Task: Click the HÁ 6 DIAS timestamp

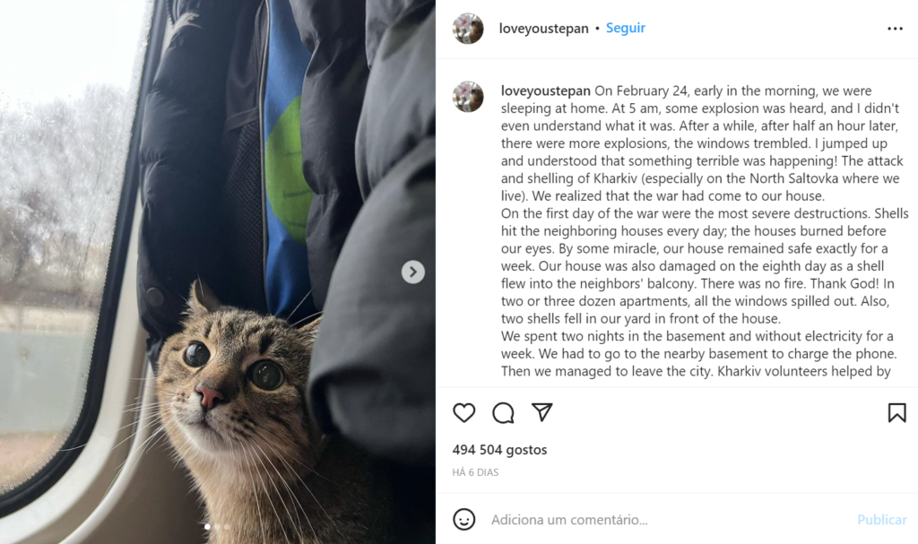Action: click(x=475, y=472)
